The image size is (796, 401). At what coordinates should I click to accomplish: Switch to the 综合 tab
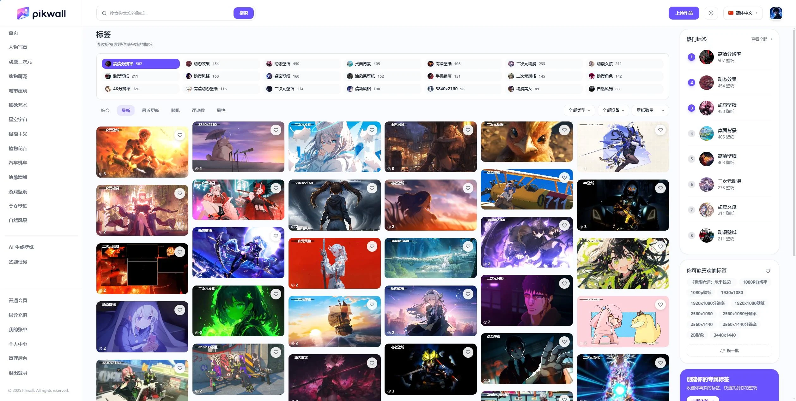pyautogui.click(x=105, y=110)
